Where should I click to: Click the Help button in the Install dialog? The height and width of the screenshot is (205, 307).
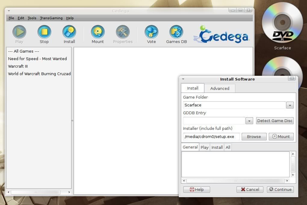click(197, 189)
